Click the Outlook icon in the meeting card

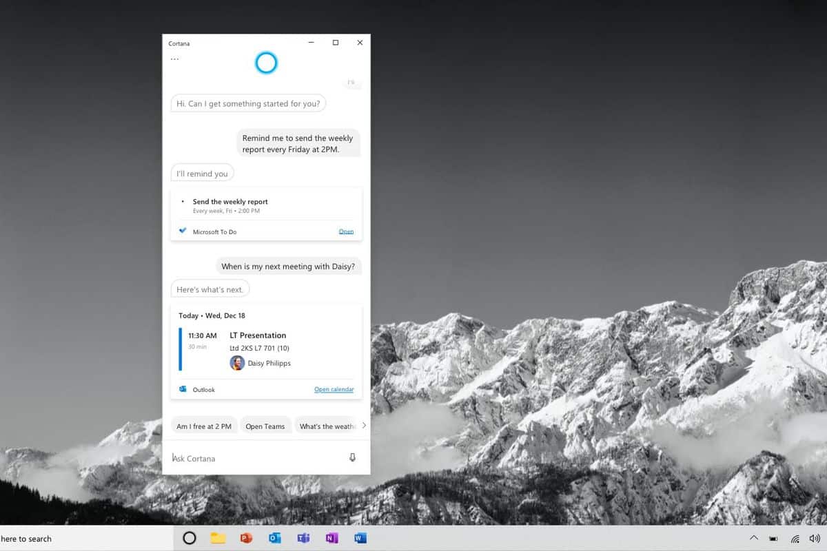click(181, 389)
